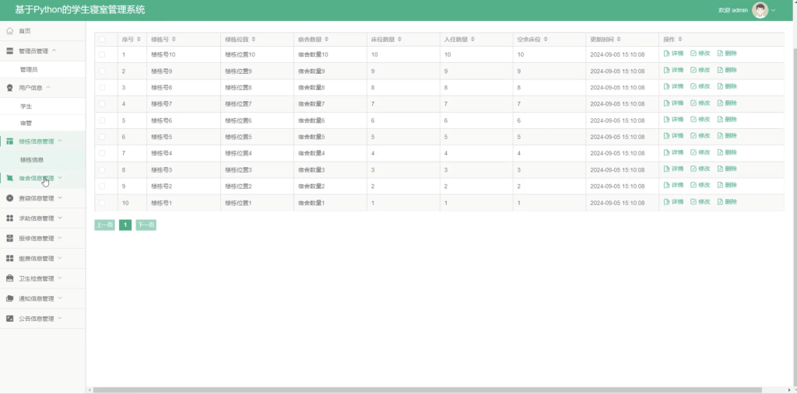Click the 公告信息管理 image icon
Viewport: 797px width, 394px height.
pos(9,319)
